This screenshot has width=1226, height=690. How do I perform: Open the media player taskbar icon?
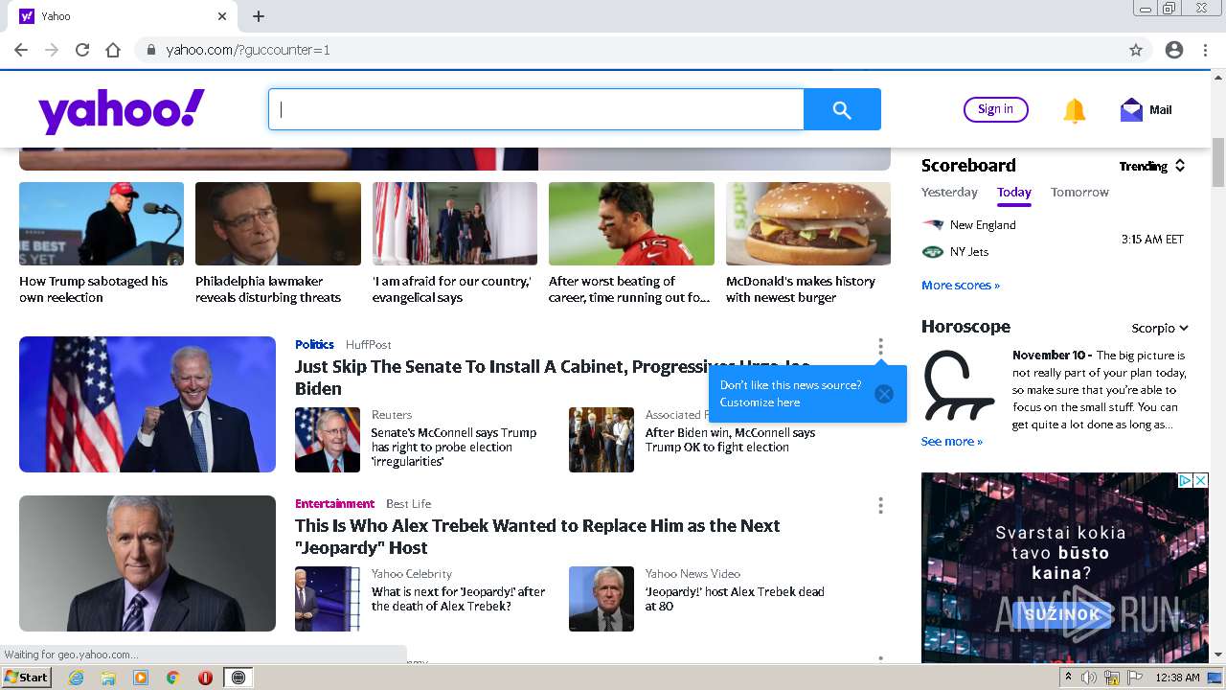[x=141, y=678]
